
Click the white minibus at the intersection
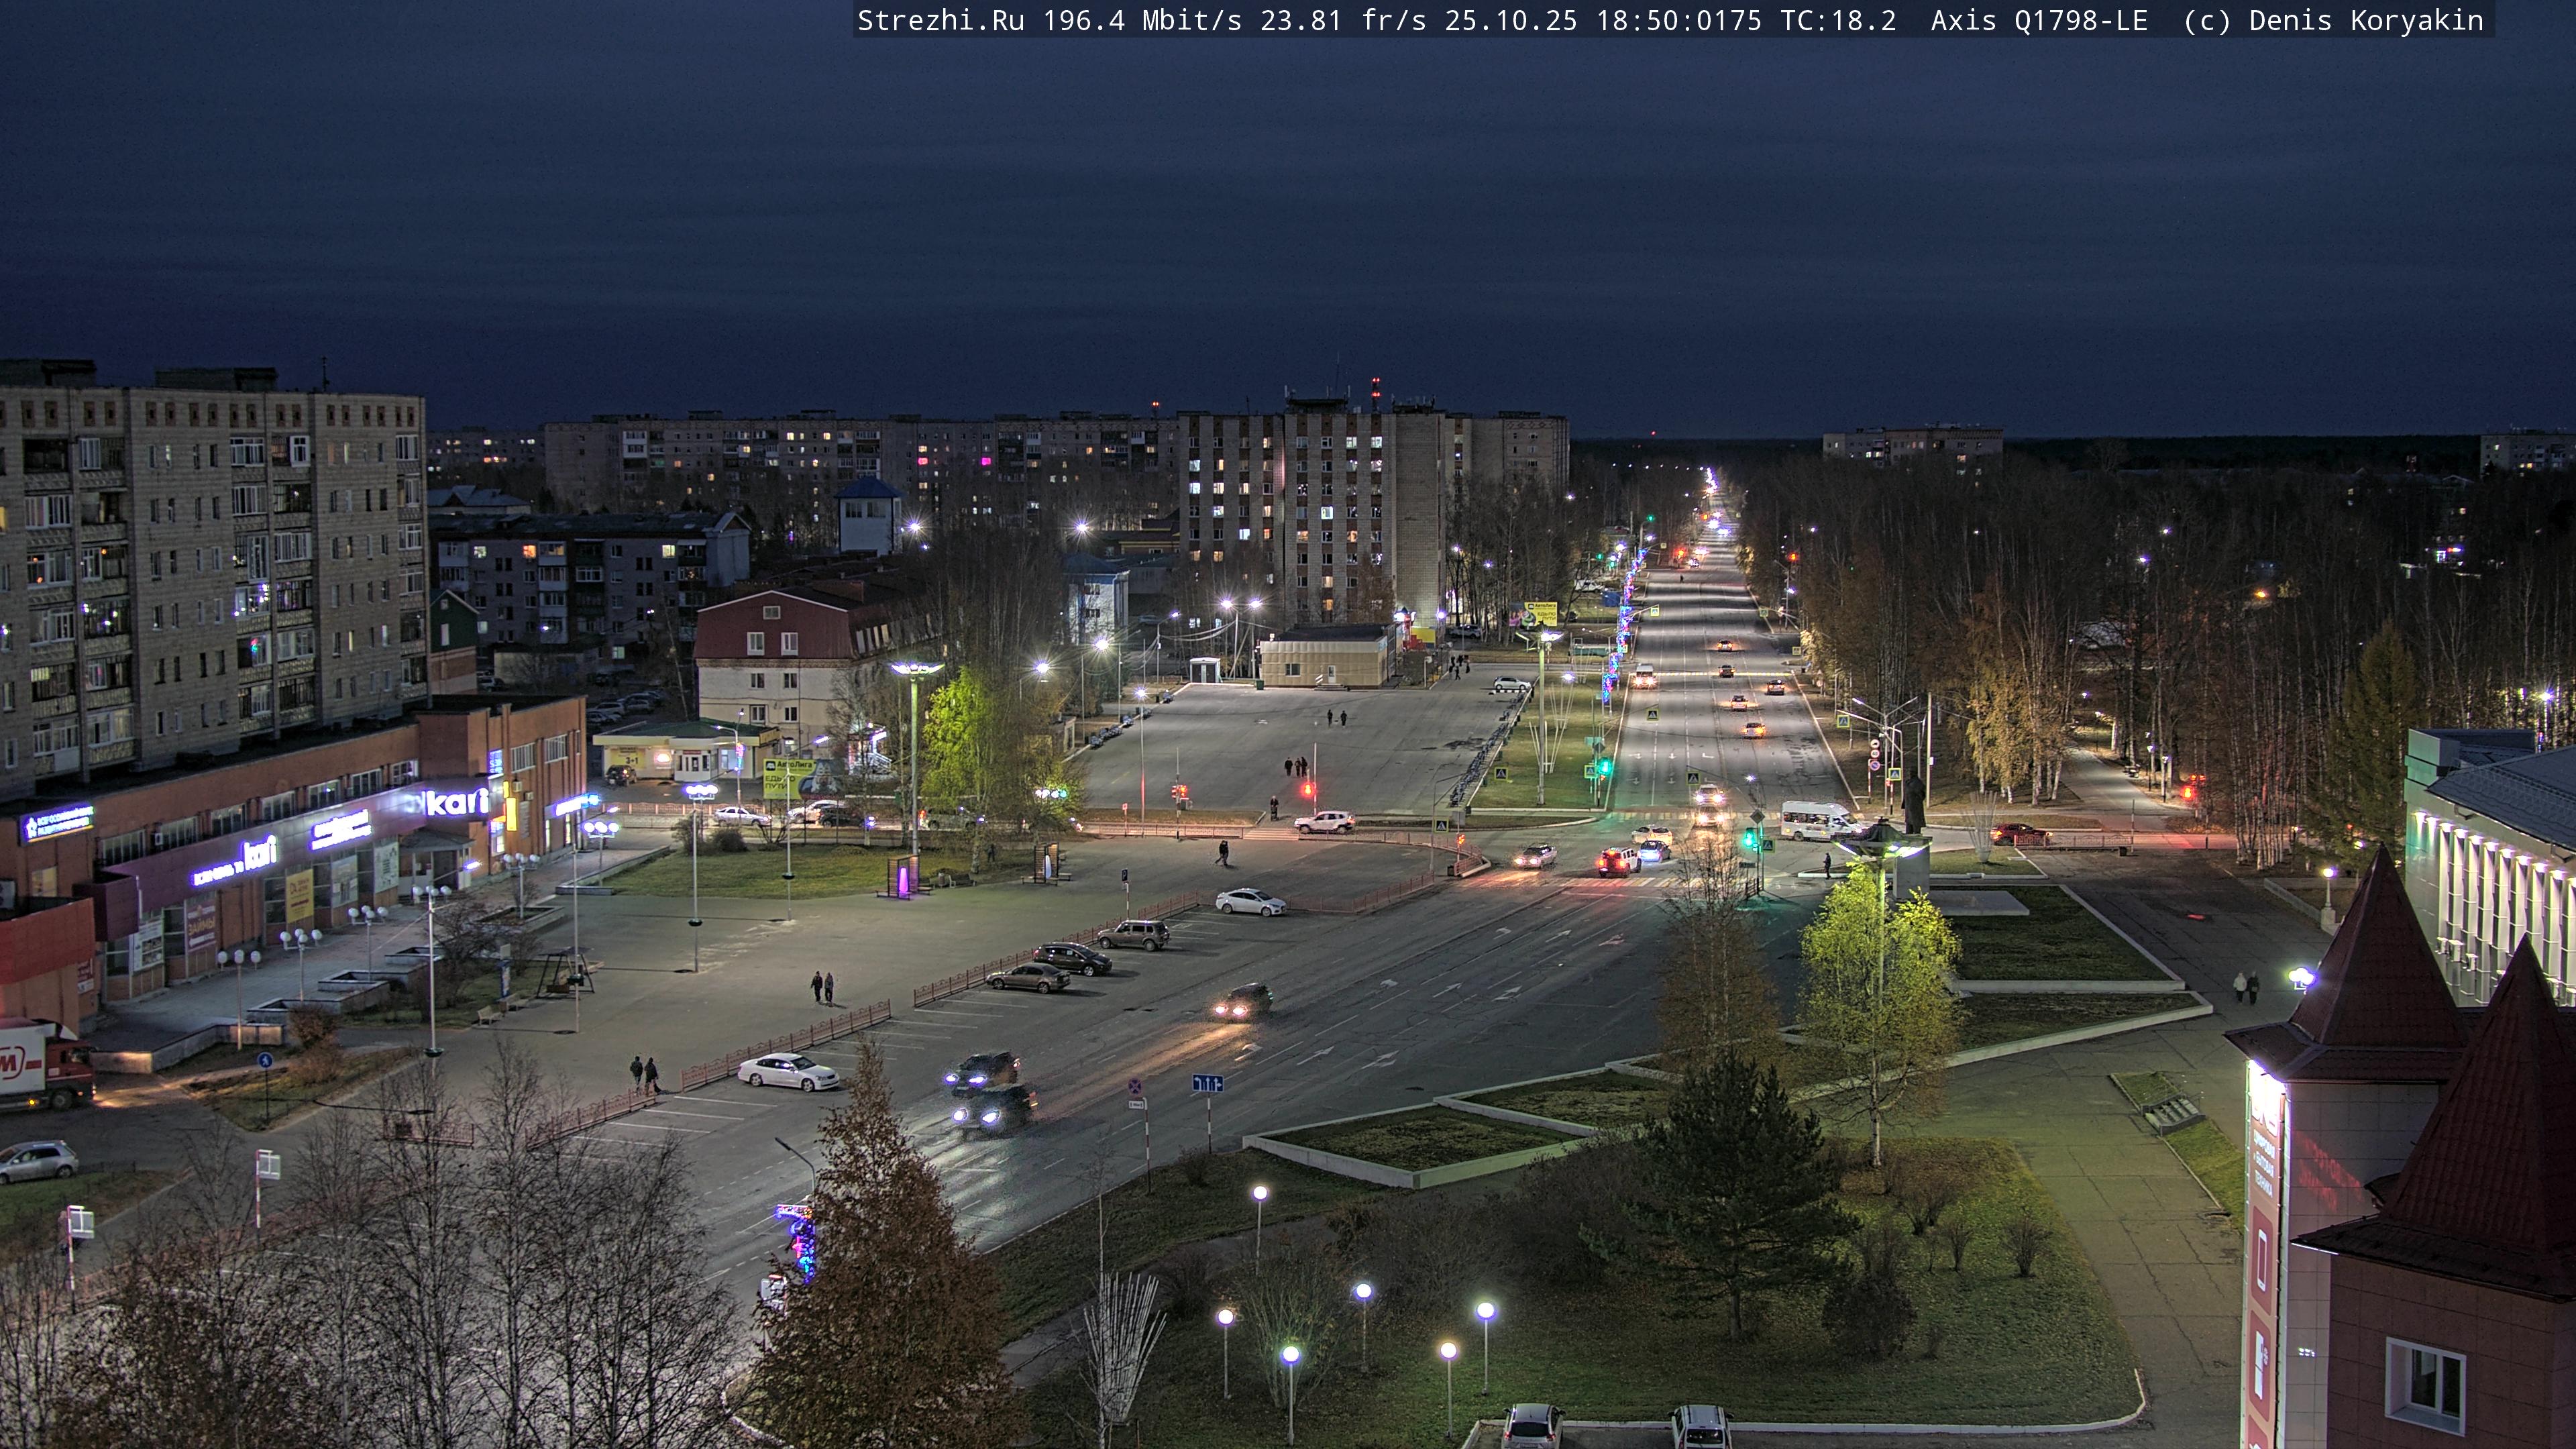[1819, 821]
